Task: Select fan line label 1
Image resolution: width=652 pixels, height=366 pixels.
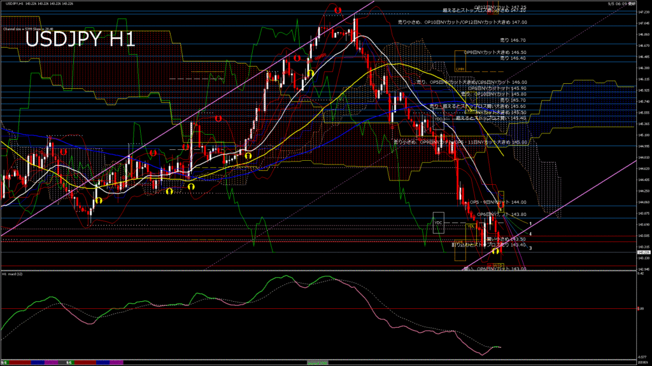Action: click(x=530, y=224)
